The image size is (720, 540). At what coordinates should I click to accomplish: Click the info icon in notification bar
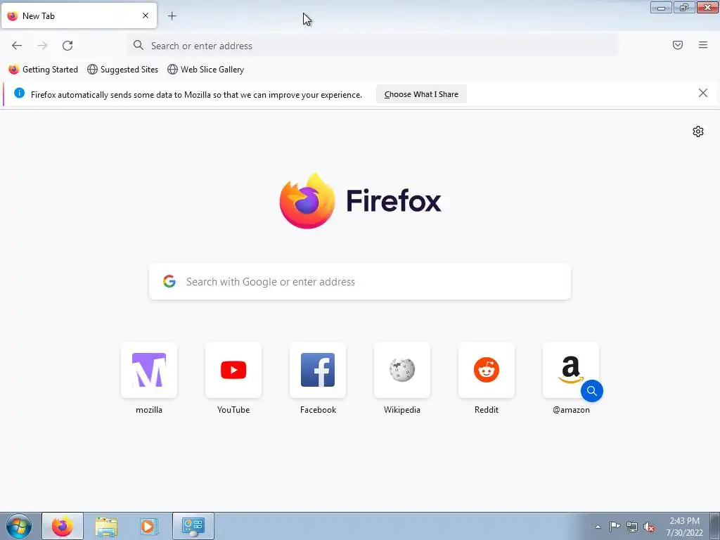(x=19, y=94)
